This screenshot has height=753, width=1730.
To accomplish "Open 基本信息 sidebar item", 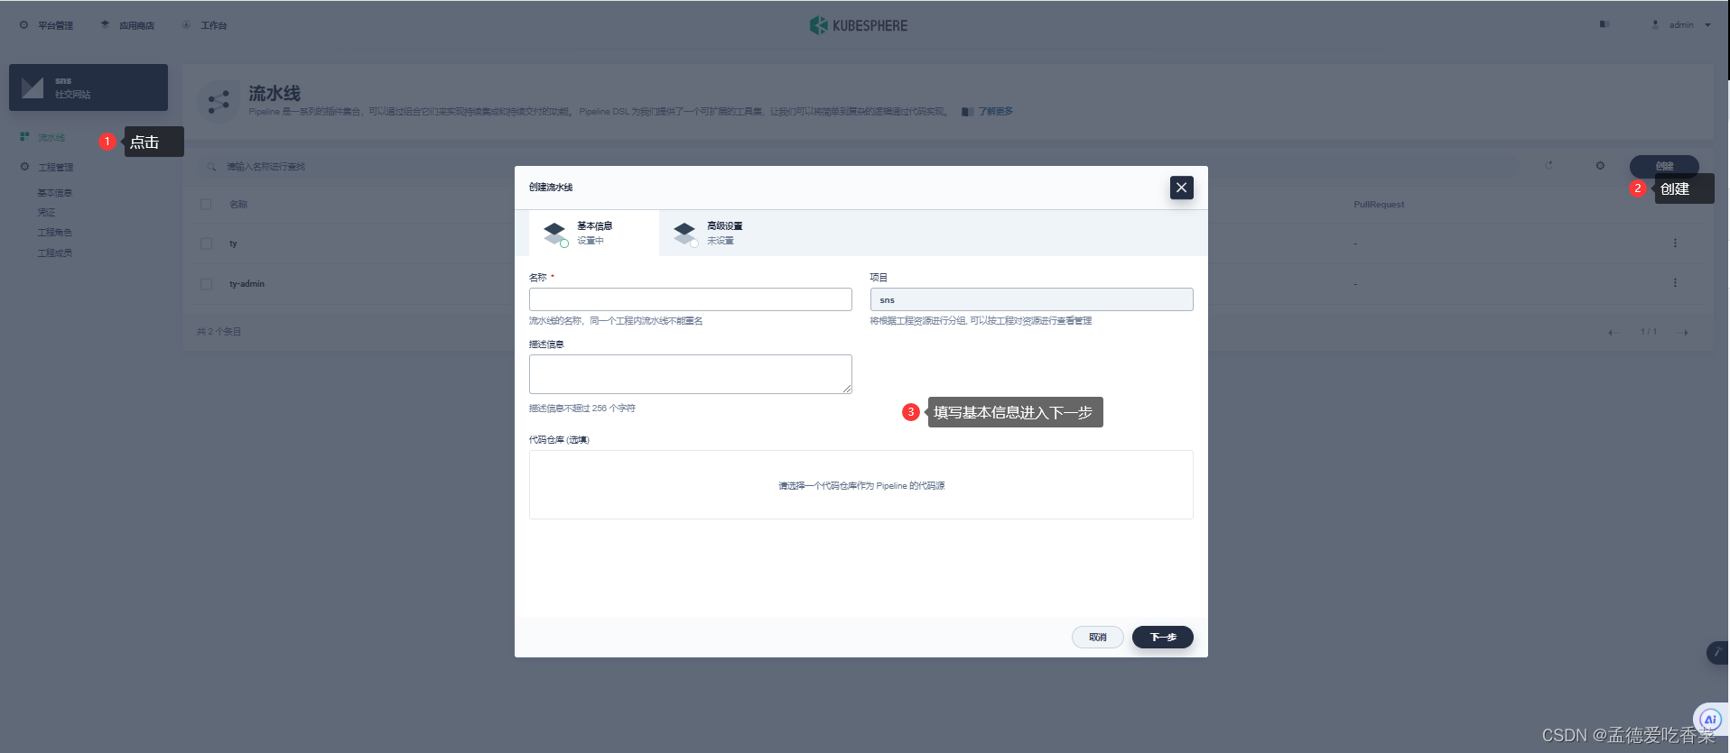I will click(x=54, y=193).
